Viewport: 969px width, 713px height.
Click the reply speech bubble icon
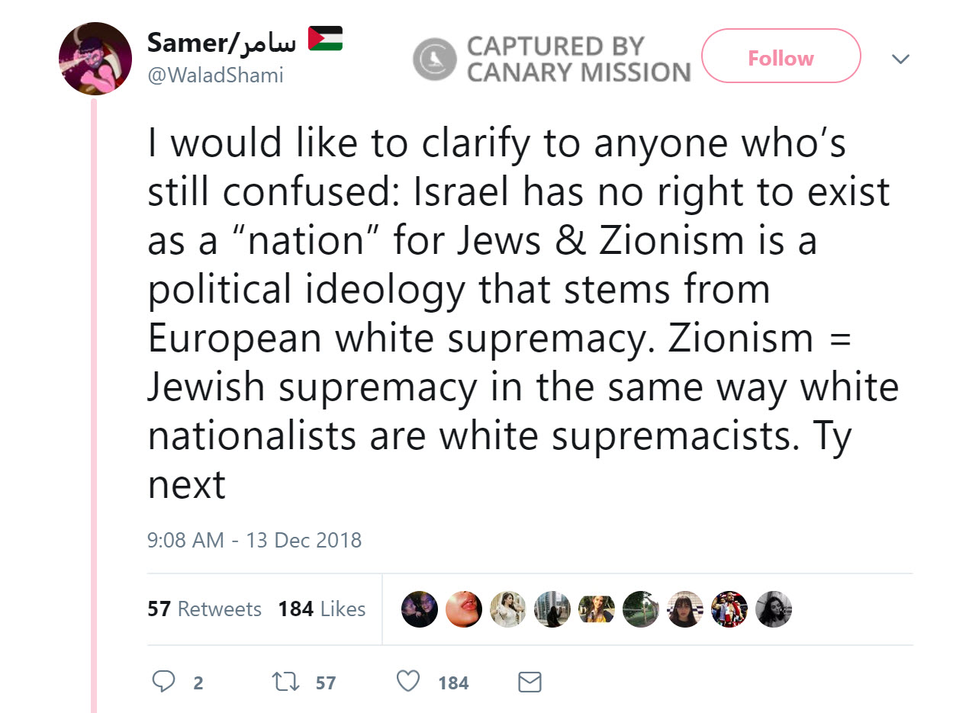(163, 682)
